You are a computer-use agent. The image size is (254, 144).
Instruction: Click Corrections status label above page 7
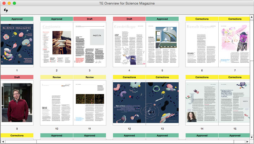tap(234, 19)
